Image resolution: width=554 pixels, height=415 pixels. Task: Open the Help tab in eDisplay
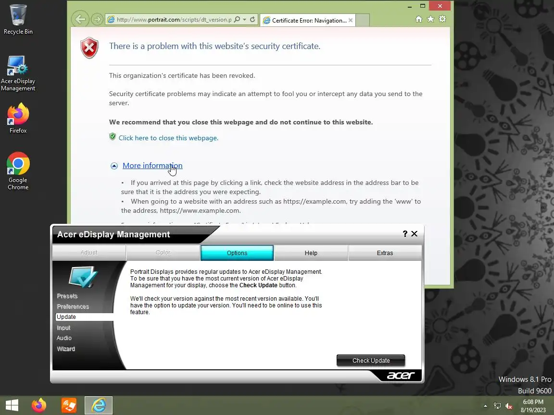point(311,253)
